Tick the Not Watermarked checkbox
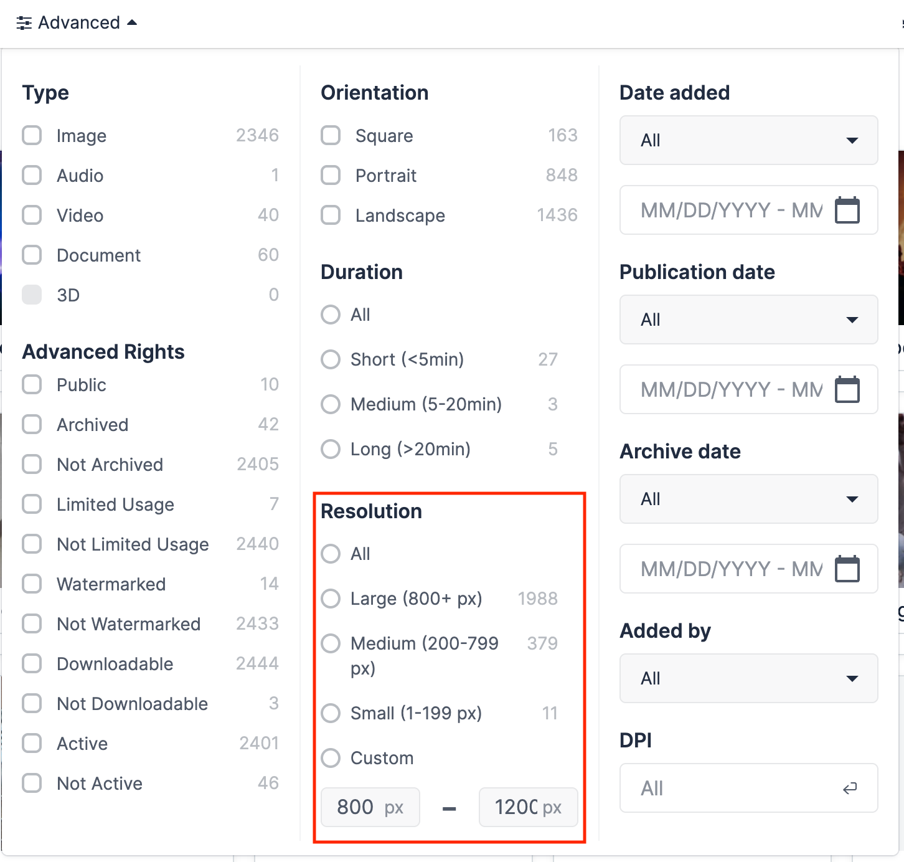The width and height of the screenshot is (904, 862). (32, 623)
